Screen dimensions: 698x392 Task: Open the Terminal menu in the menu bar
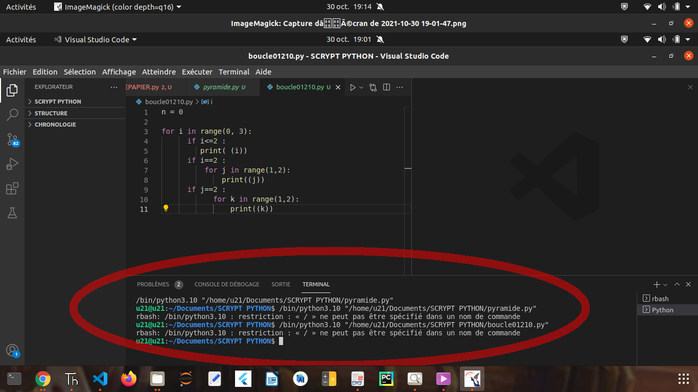coord(234,72)
